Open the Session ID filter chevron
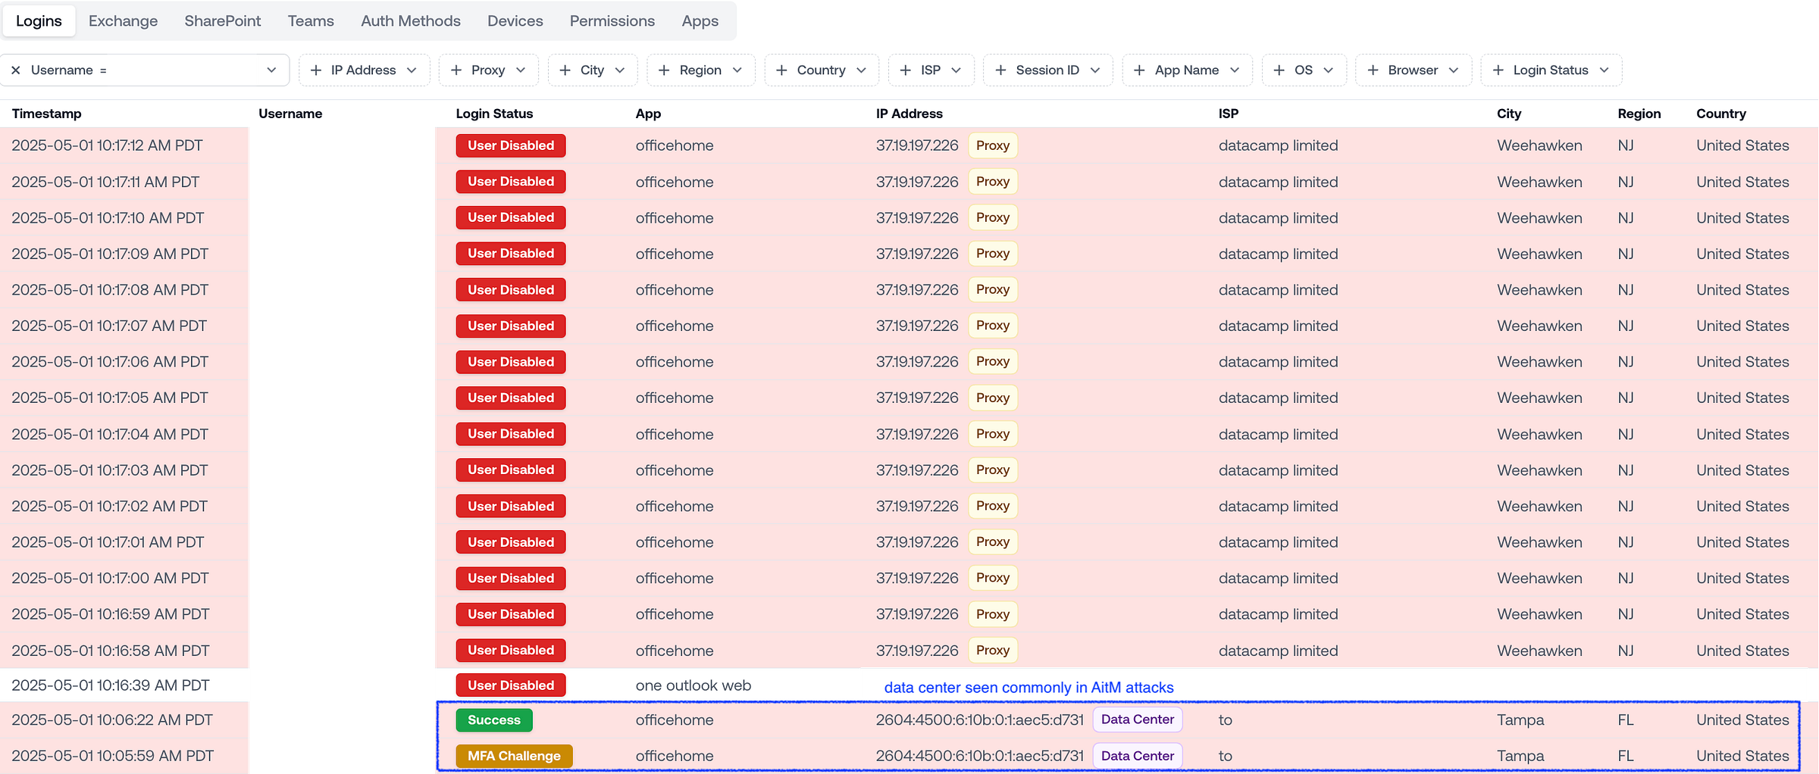Screen dimensions: 1819x774 1095,70
